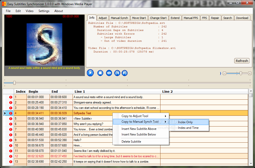Click the error icon in subtitle row 10
The height and width of the screenshot is (168, 255).
[11, 145]
